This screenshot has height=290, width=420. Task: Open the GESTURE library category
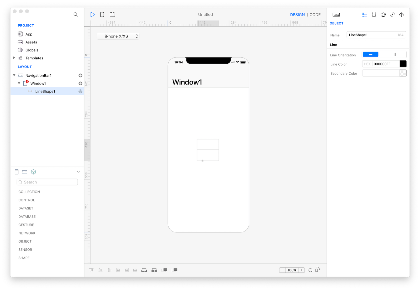pyautogui.click(x=26, y=225)
